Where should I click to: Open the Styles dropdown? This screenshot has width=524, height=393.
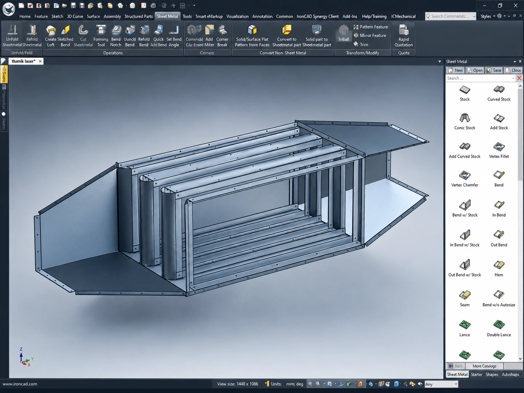click(x=488, y=16)
